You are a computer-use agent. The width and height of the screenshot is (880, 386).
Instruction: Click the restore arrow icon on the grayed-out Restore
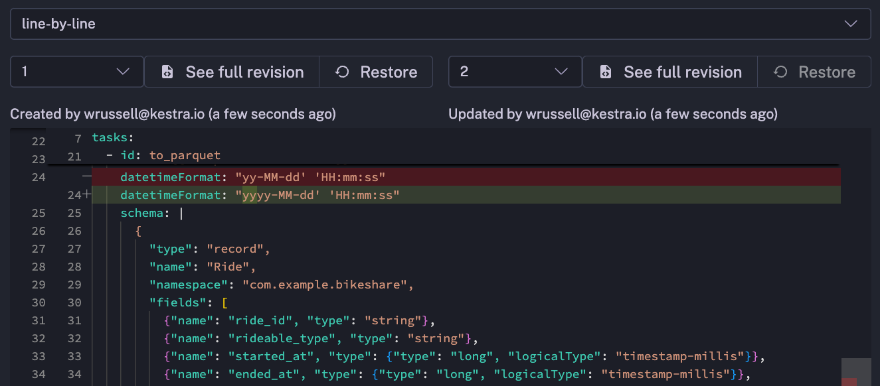pos(780,72)
